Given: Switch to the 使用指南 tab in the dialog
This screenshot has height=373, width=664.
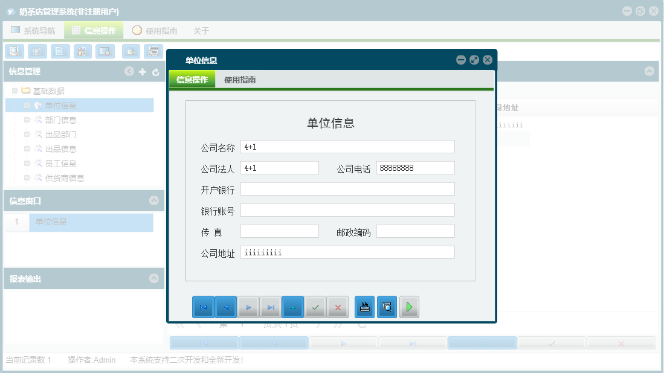Looking at the screenshot, I should click(240, 79).
